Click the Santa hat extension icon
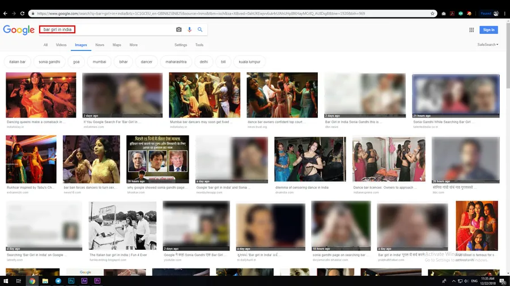The height and width of the screenshot is (286, 510). (x=469, y=14)
